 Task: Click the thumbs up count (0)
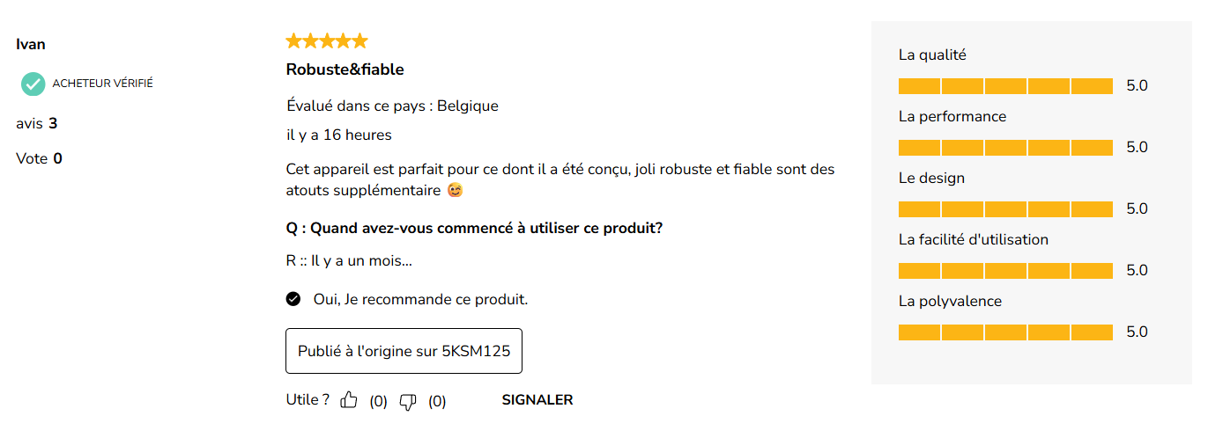tap(378, 402)
